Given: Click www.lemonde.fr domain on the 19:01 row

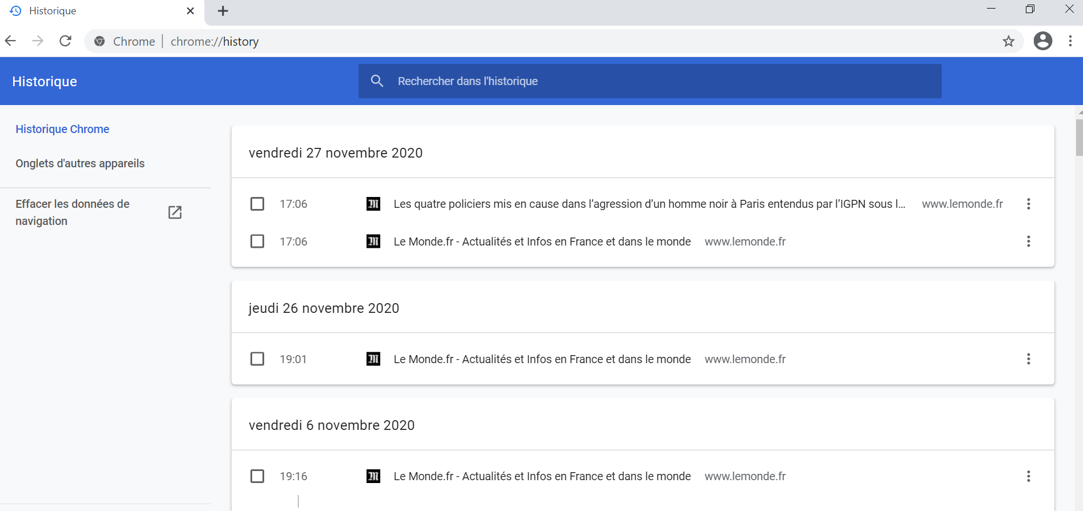Looking at the screenshot, I should point(745,359).
